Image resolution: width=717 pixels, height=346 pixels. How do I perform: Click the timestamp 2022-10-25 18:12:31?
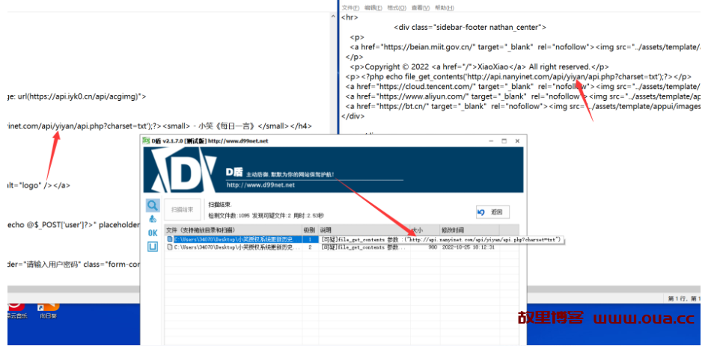[x=468, y=247]
